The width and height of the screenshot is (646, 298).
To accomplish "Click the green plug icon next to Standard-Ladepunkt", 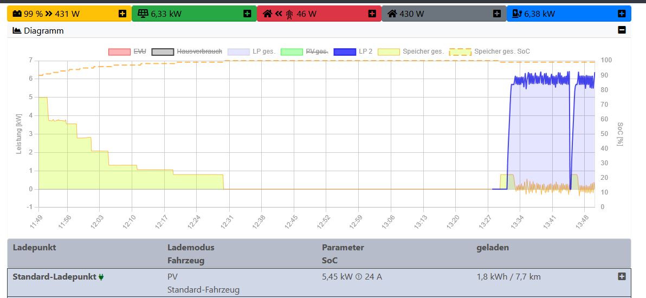I will 101,277.
